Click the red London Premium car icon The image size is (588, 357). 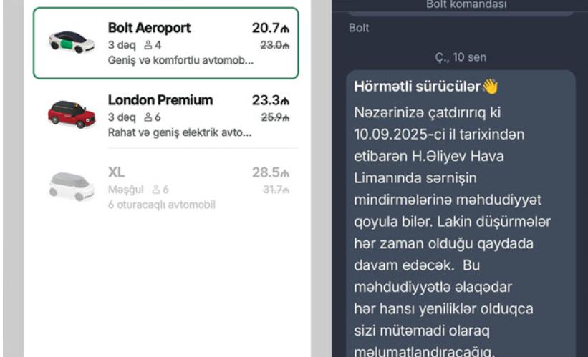(71, 113)
